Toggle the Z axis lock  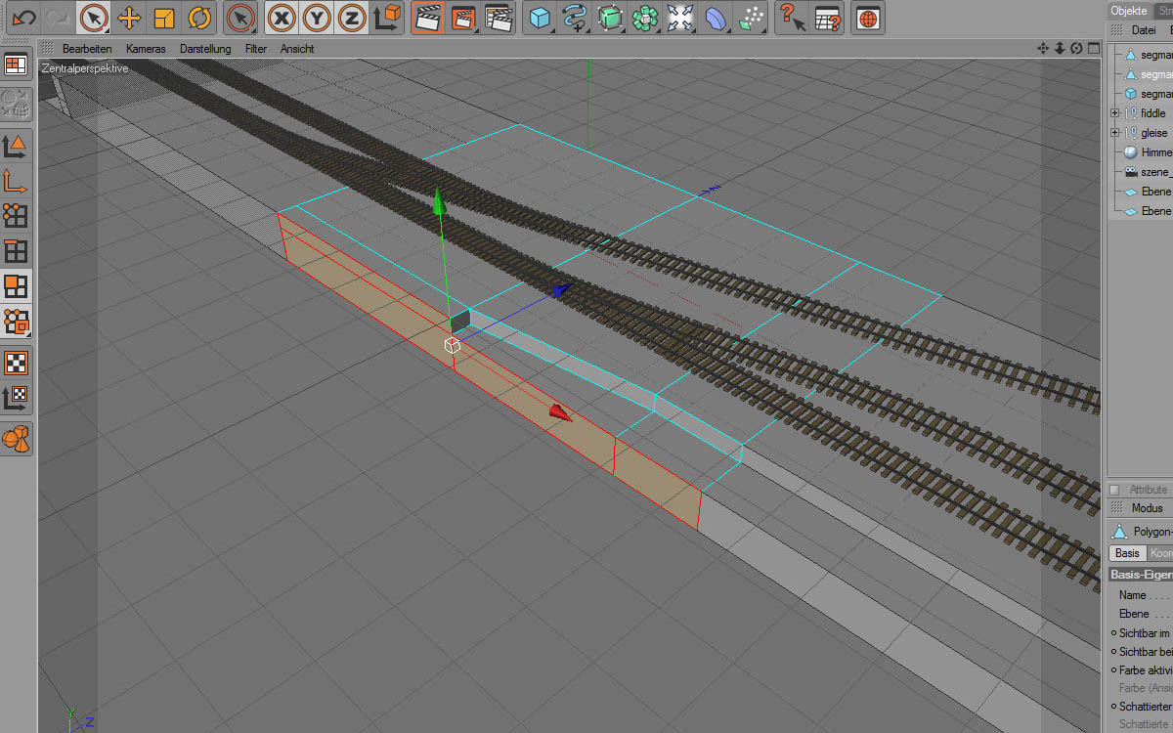(x=351, y=18)
